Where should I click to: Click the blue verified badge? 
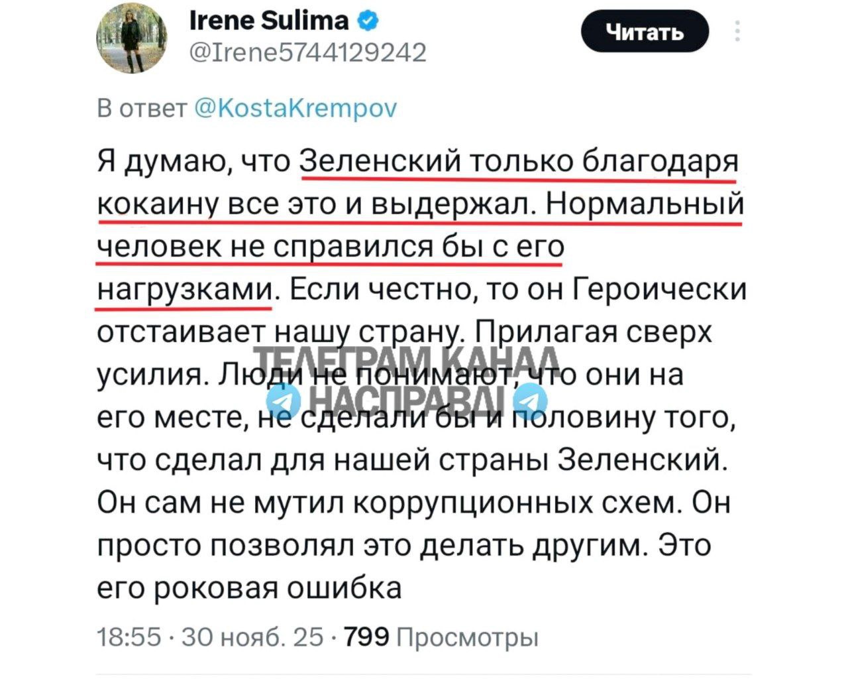point(368,22)
